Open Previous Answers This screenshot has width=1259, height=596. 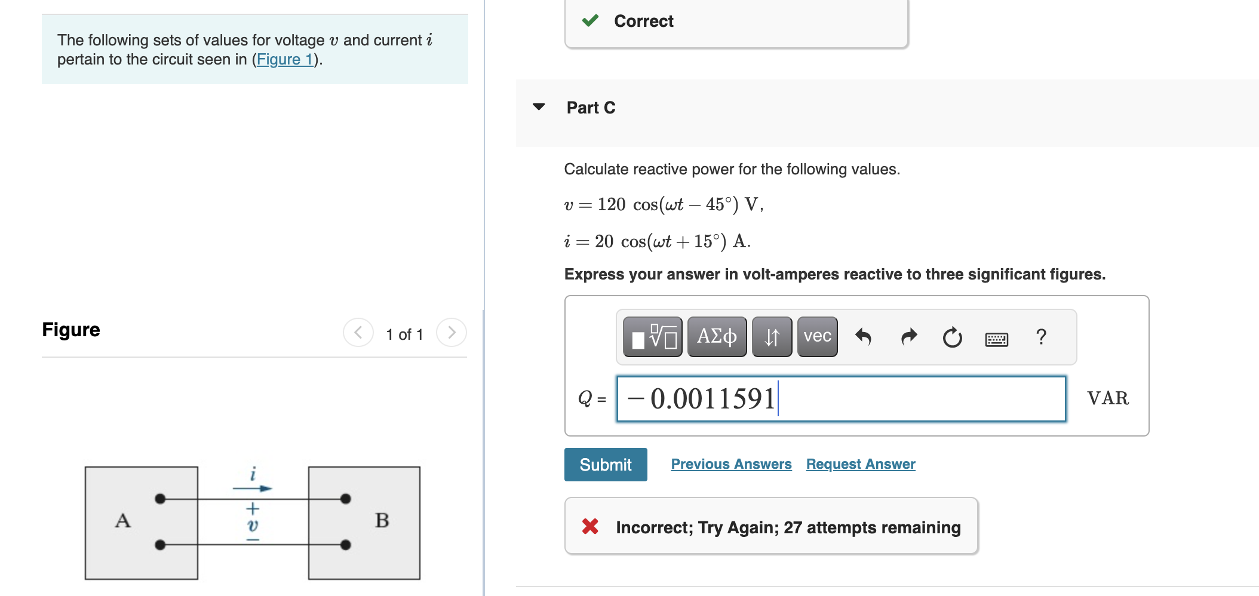731,463
